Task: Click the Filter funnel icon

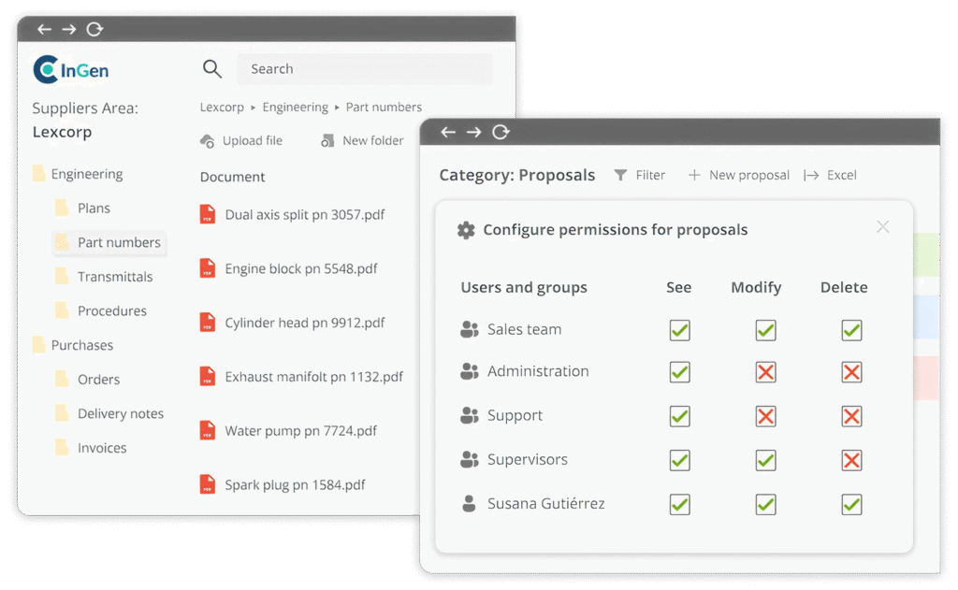Action: coord(620,175)
